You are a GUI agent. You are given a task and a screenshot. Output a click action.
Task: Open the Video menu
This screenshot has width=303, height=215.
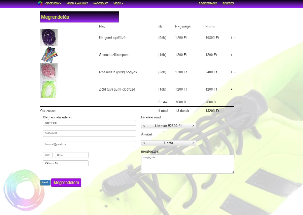tap(118, 3)
